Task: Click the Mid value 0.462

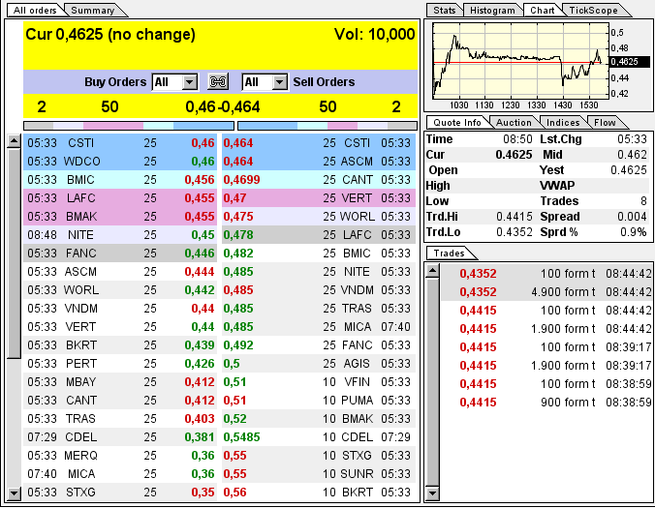Action: [632, 155]
